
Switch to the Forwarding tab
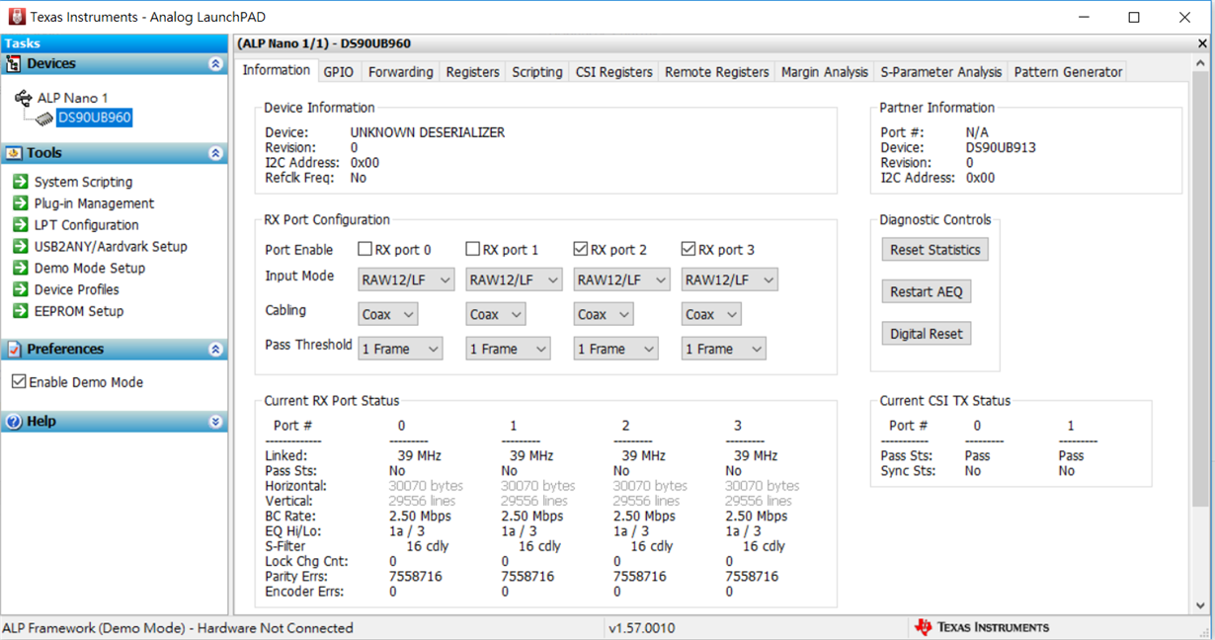(400, 72)
